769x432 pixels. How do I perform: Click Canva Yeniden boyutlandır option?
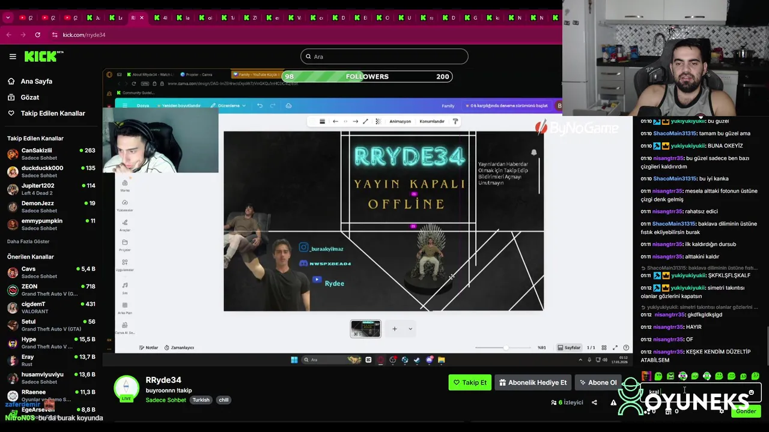click(x=180, y=106)
